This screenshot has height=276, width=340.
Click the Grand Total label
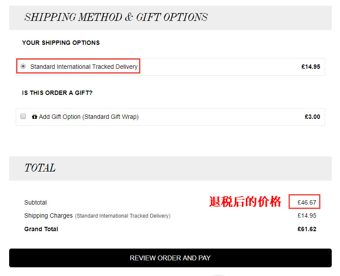click(x=41, y=229)
